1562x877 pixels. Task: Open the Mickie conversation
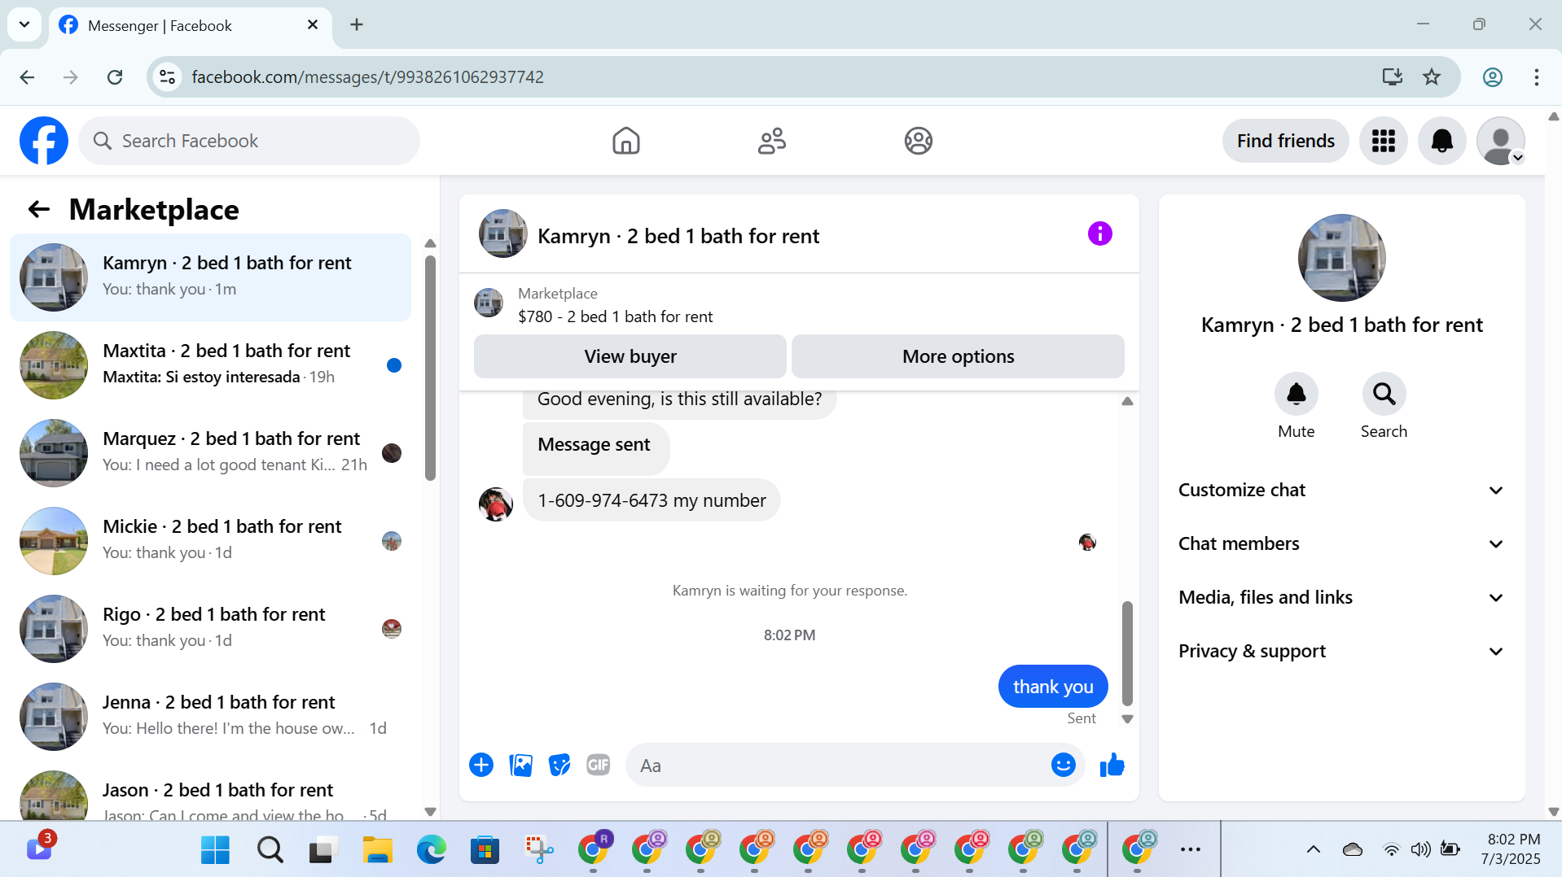point(210,540)
